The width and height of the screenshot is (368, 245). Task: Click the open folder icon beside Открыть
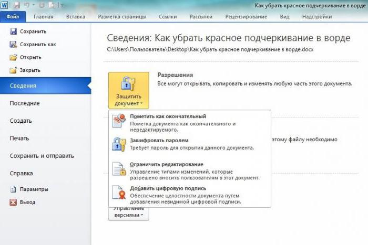(x=13, y=57)
